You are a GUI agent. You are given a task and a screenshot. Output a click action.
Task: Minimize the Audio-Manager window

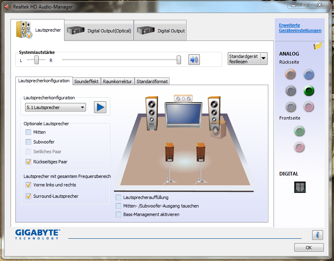[293, 5]
